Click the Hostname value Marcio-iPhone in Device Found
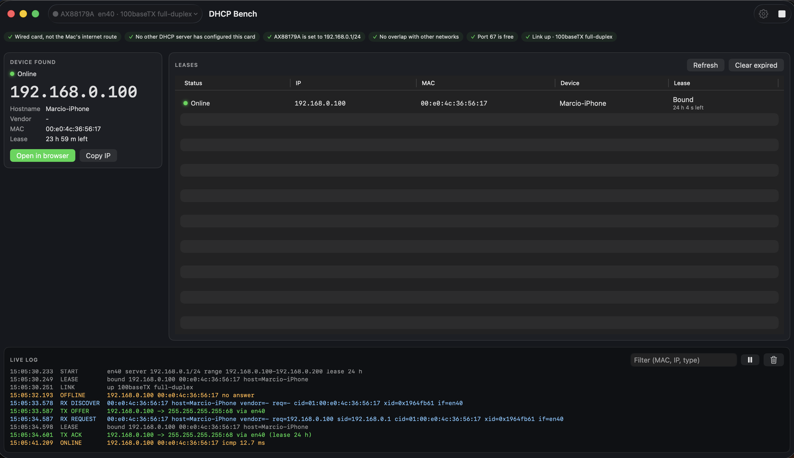The image size is (794, 458). [x=67, y=109]
